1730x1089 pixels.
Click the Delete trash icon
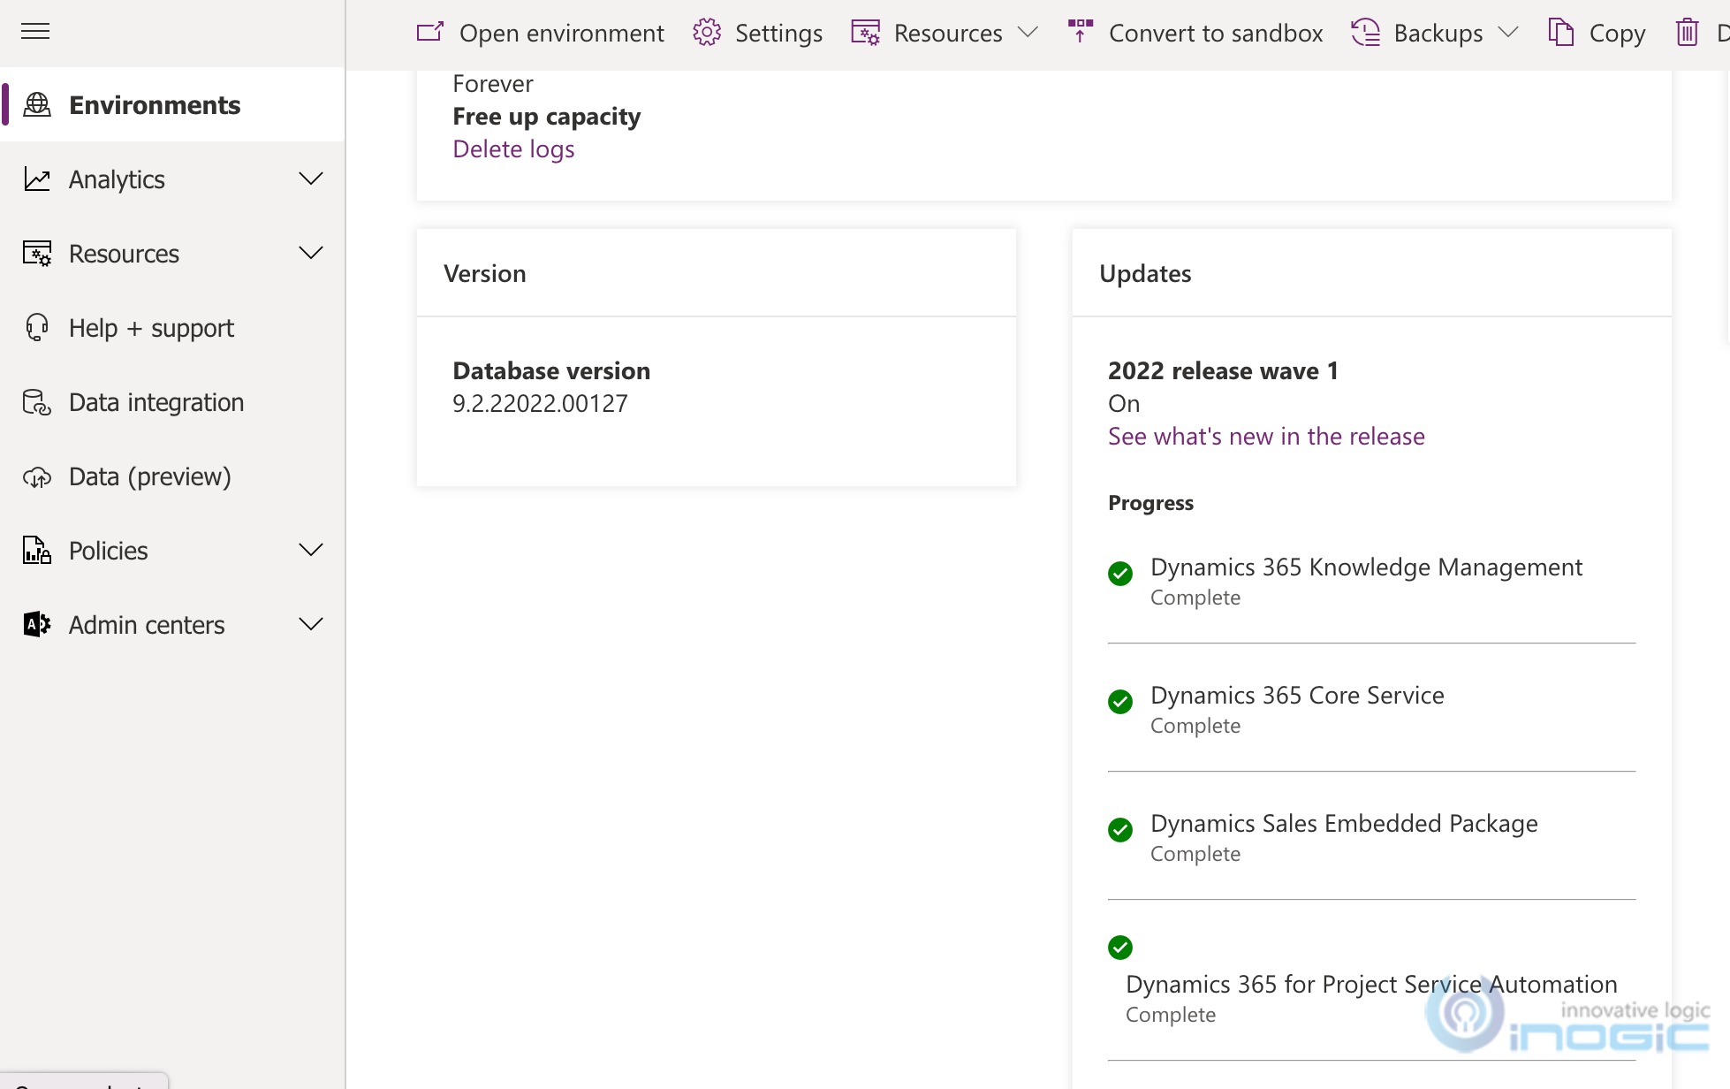point(1688,32)
